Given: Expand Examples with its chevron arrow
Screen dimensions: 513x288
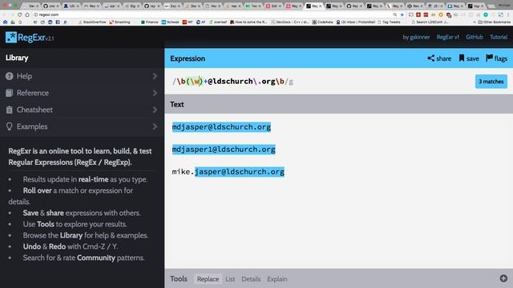Looking at the screenshot, I should click(x=155, y=126).
